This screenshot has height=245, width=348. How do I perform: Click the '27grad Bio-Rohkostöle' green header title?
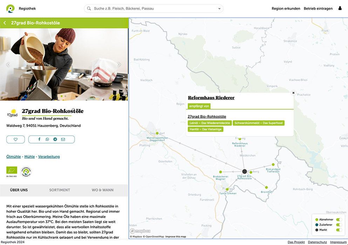tap(35, 23)
